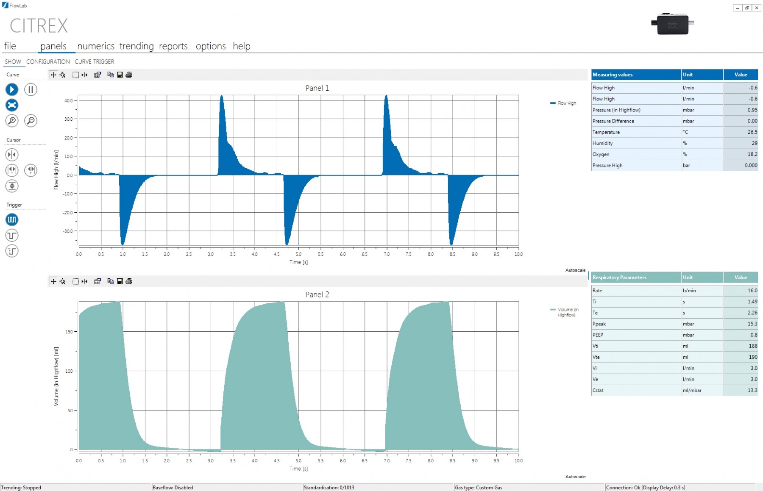Screen dimensions: 763x491
Task: Open the trending menu
Action: (136, 46)
